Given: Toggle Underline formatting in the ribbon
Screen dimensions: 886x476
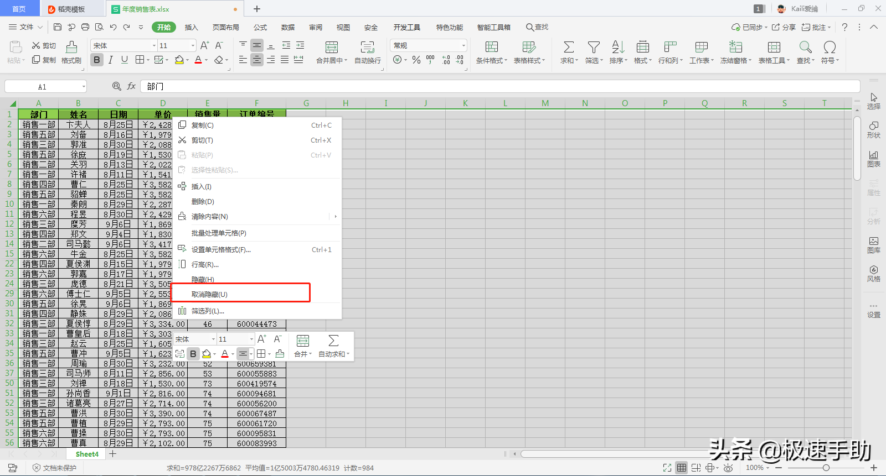Looking at the screenshot, I should click(x=125, y=60).
